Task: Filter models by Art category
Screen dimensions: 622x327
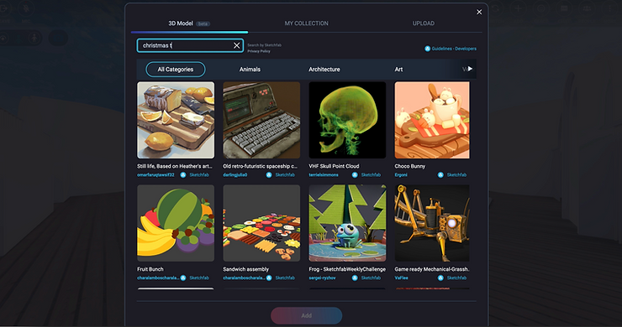Action: point(398,70)
